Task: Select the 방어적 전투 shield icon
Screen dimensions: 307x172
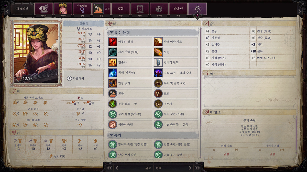Action: click(158, 62)
